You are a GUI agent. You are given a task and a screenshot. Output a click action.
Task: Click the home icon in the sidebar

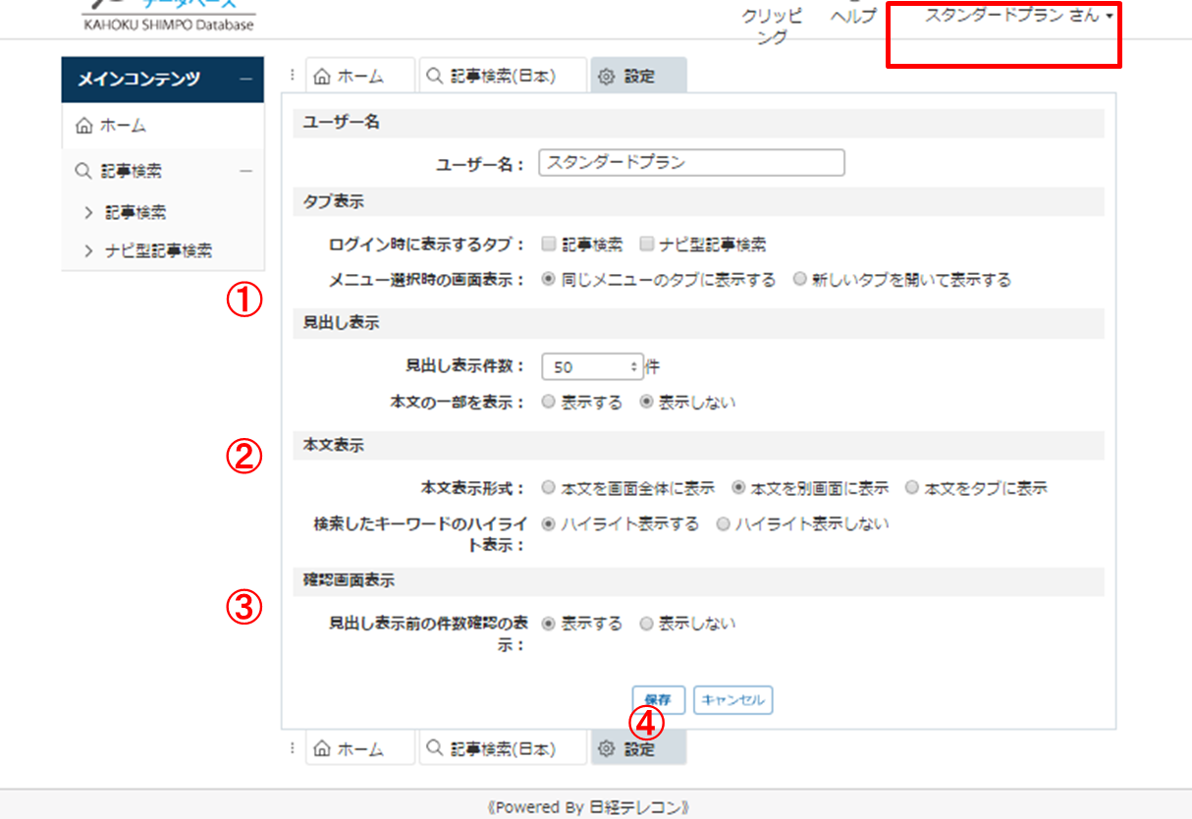[x=83, y=126]
